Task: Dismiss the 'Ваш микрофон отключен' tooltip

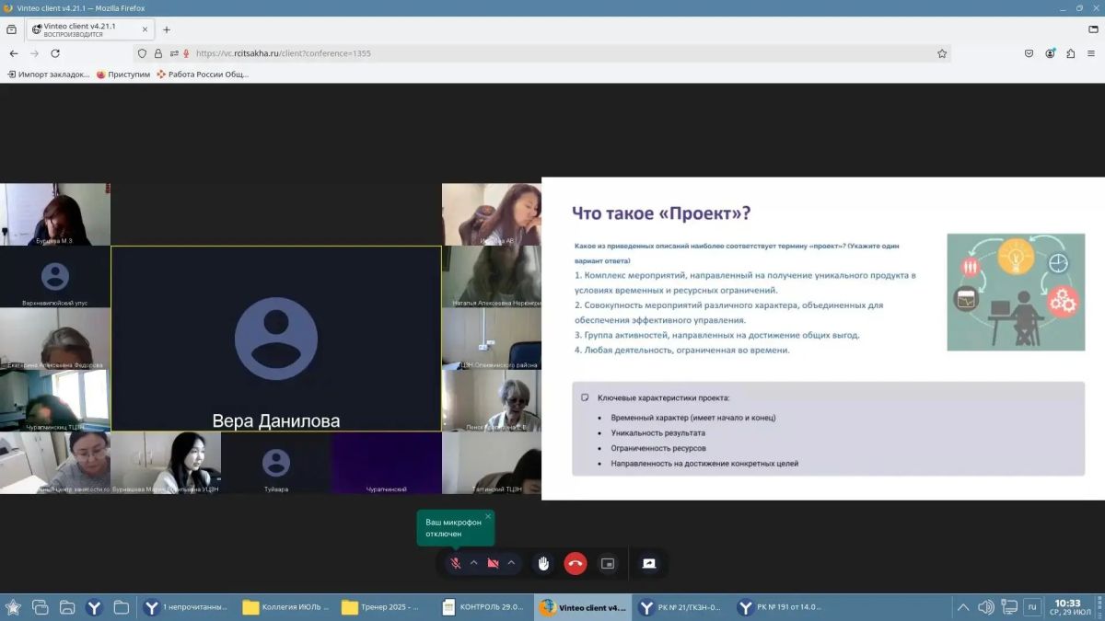Action: [x=488, y=516]
